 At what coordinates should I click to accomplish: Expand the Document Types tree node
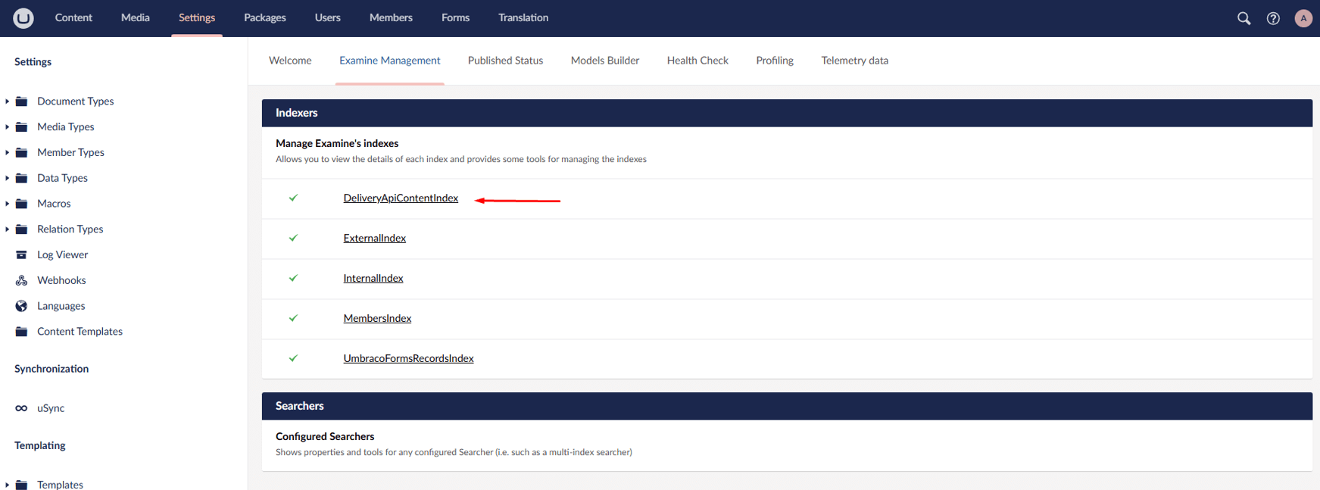pyautogui.click(x=7, y=101)
